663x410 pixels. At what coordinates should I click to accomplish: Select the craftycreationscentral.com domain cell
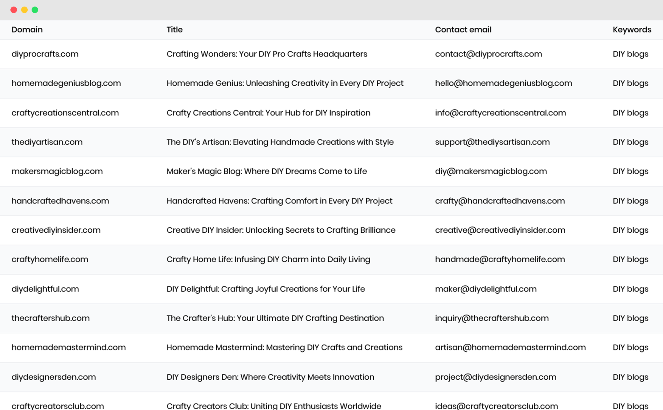click(65, 113)
